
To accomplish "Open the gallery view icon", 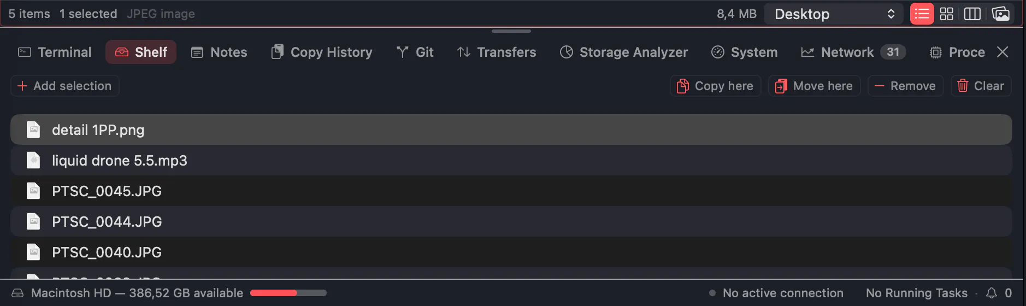I will coord(1001,14).
